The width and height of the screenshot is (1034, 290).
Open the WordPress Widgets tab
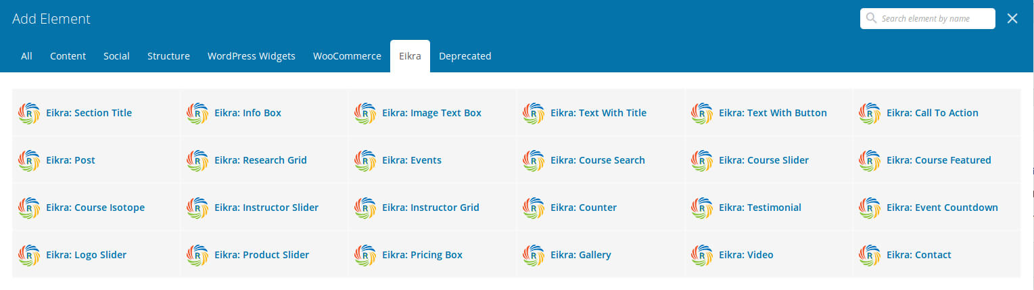(x=252, y=56)
